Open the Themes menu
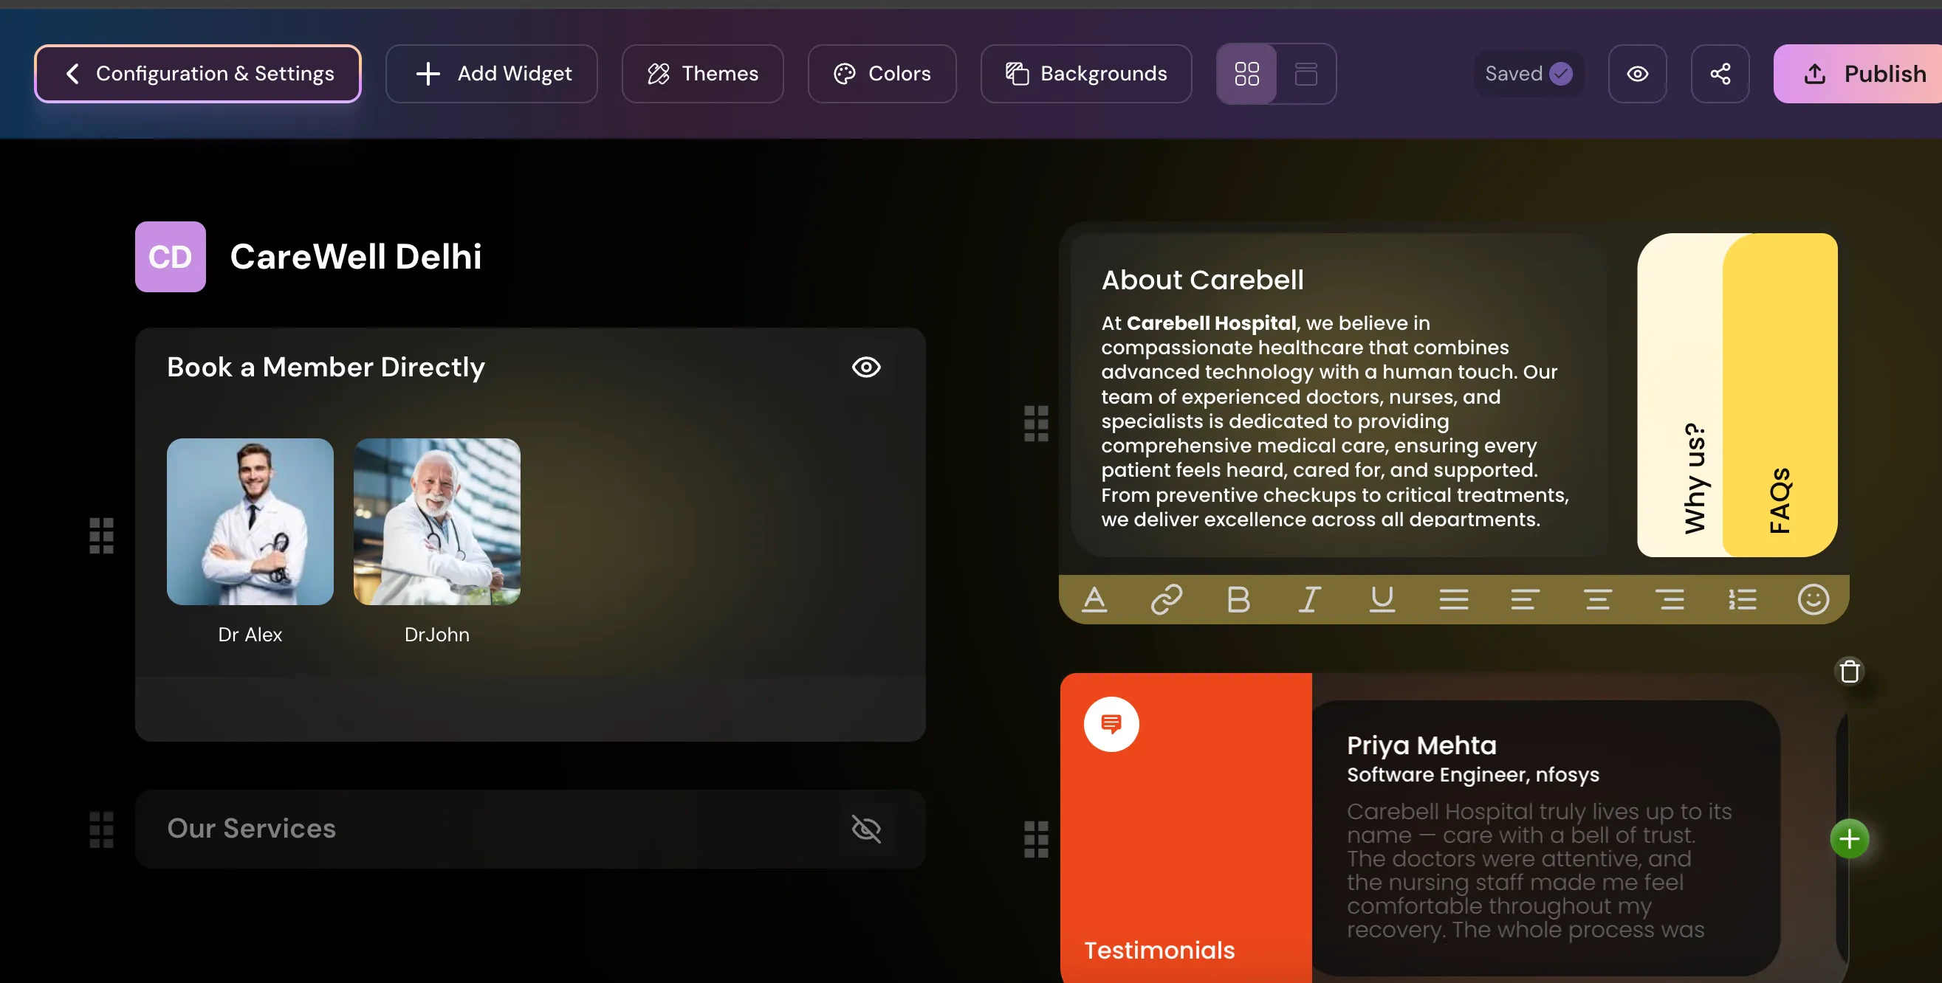 702,74
